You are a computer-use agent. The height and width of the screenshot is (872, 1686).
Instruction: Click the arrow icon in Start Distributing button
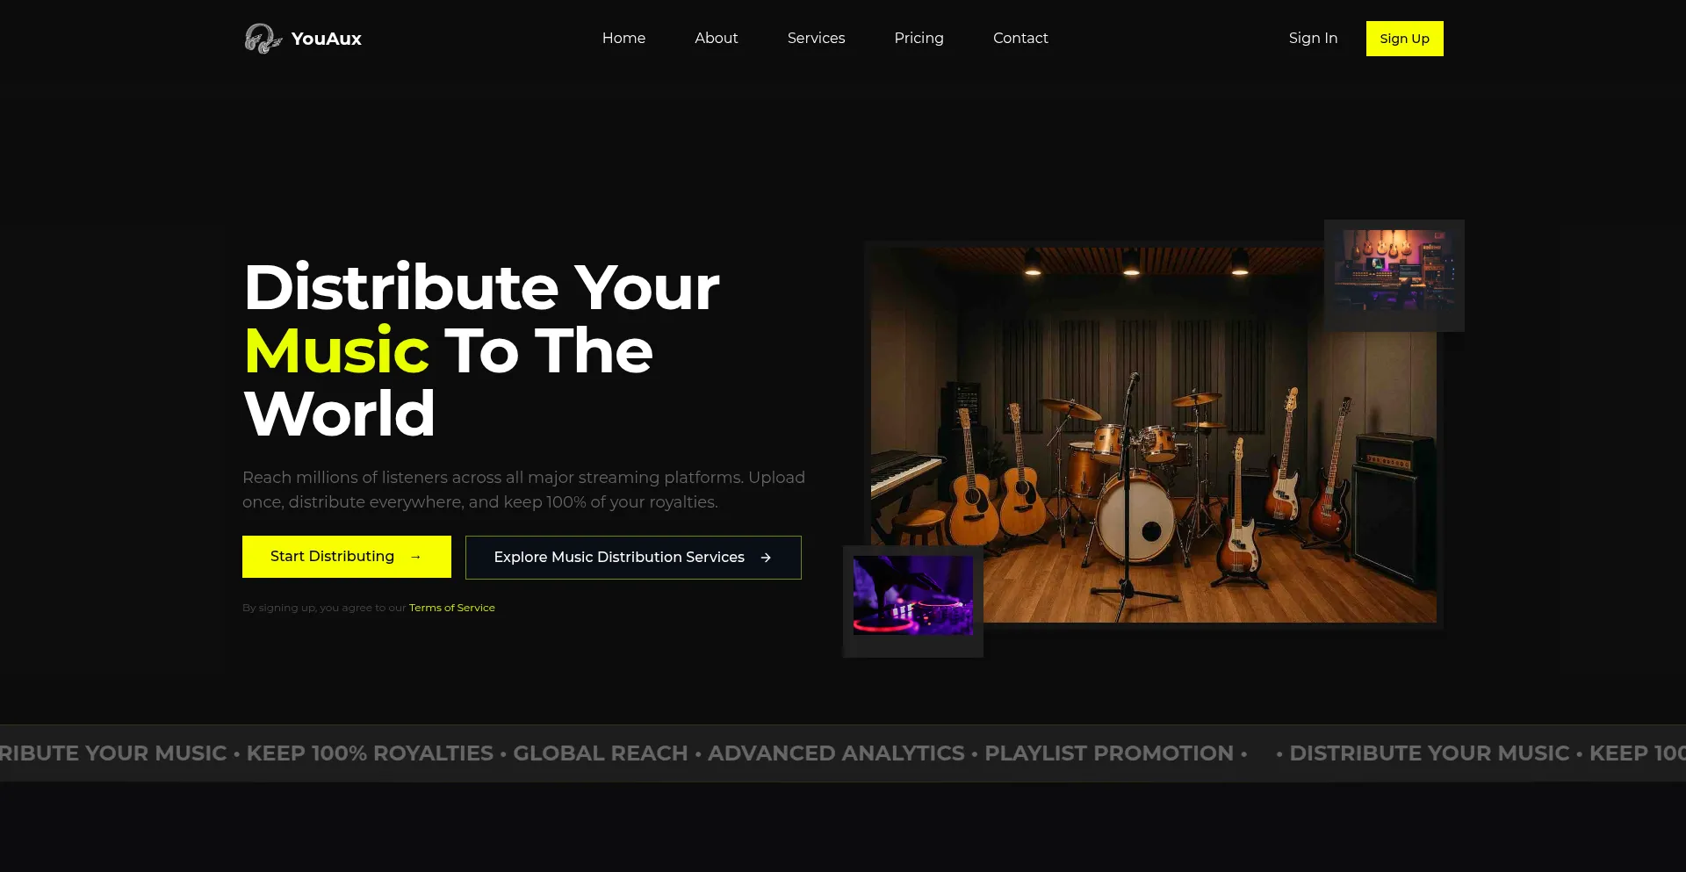click(415, 557)
